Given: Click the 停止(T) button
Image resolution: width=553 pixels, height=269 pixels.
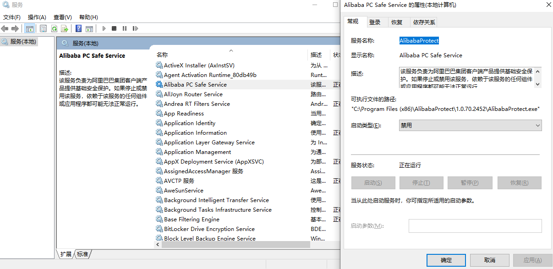Looking at the screenshot, I should [x=422, y=183].
